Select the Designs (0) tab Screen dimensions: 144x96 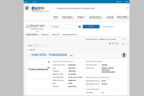pyautogui.click(x=45, y=35)
